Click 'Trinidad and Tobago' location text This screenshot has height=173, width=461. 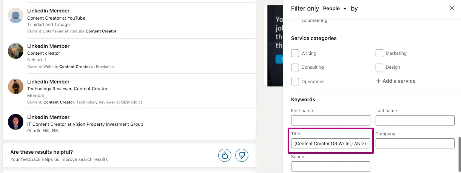(x=48, y=25)
